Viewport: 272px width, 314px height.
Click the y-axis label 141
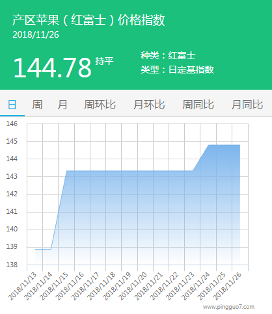[12, 211]
